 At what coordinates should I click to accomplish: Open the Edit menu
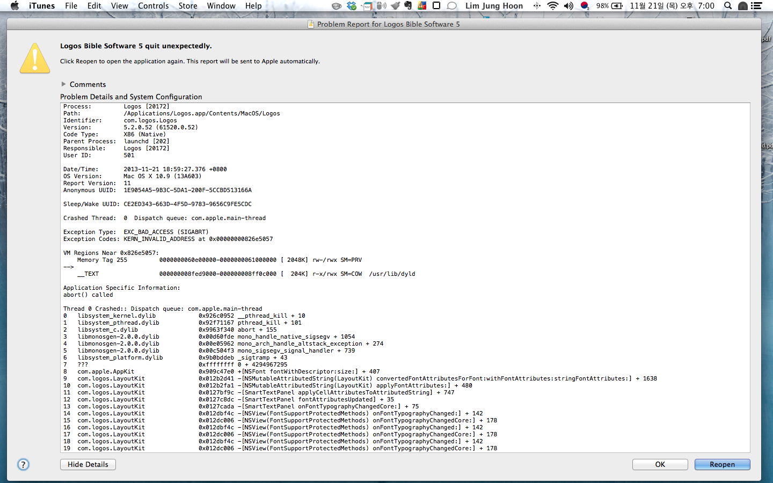(94, 6)
